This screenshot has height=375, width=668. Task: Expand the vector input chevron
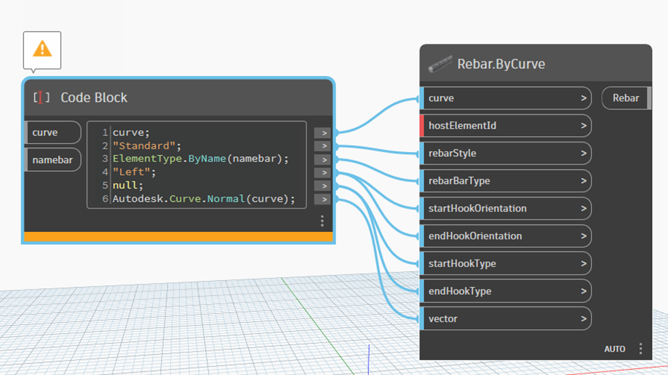[x=584, y=319]
